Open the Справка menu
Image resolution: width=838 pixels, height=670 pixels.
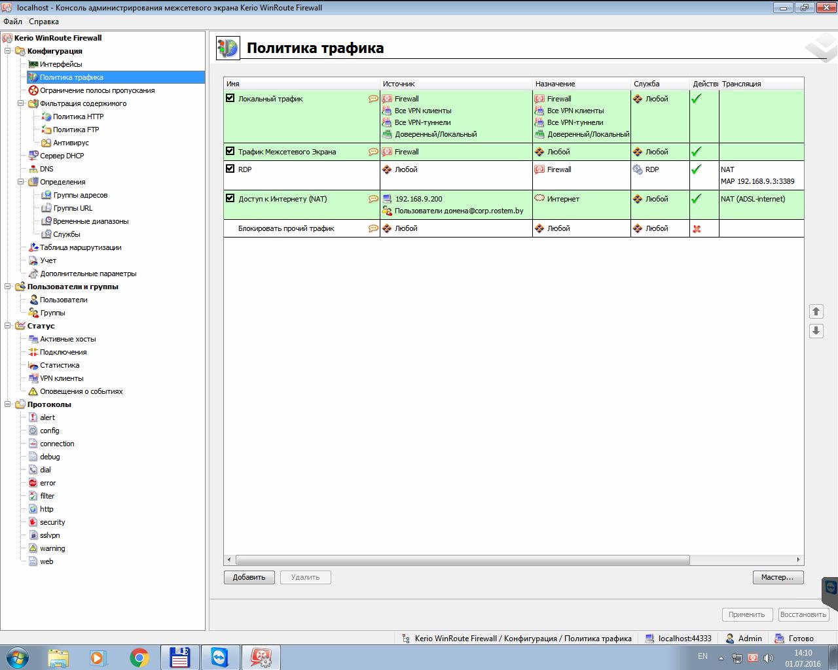[x=44, y=22]
